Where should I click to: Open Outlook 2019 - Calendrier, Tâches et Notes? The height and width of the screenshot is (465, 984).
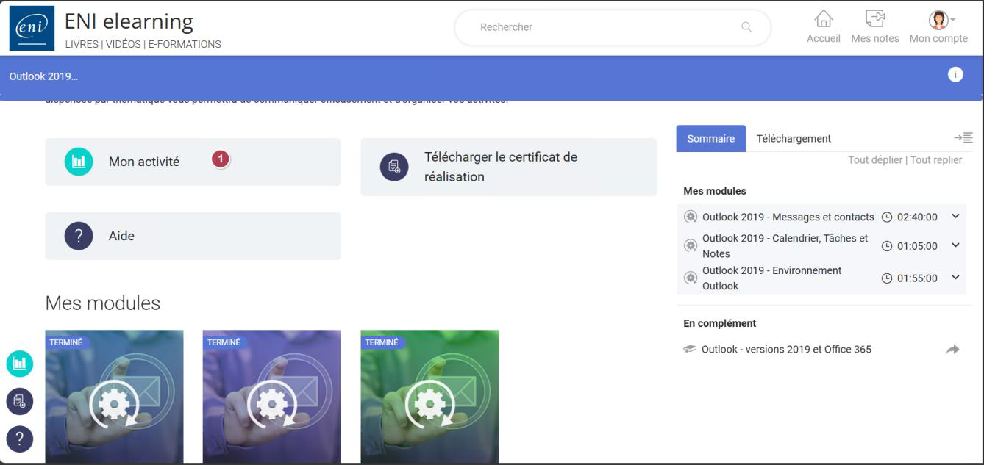(x=785, y=246)
